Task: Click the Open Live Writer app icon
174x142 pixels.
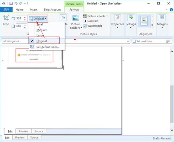Action: [x=4, y=4]
